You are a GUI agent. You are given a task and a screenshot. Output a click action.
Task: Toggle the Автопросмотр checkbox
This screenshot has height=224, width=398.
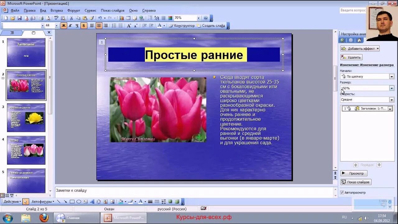click(x=342, y=193)
